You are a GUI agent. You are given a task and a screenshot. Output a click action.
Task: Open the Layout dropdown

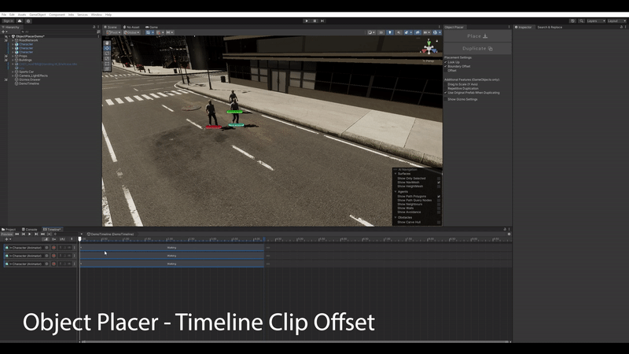pos(616,20)
